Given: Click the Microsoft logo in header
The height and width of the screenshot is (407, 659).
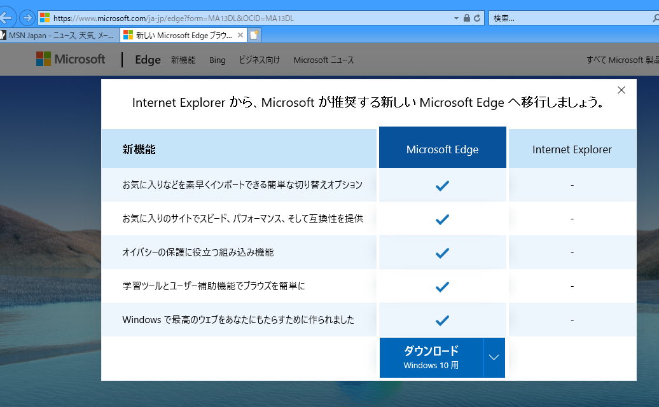Looking at the screenshot, I should (x=71, y=59).
